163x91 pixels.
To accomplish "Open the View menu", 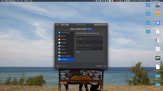I will click(x=21, y=1).
